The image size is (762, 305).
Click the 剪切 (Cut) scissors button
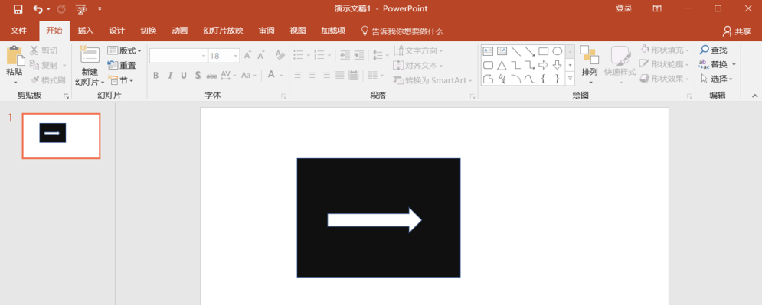tap(44, 50)
